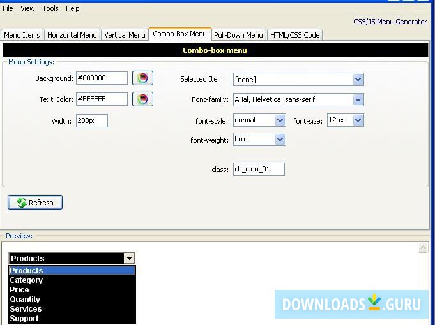The width and height of the screenshot is (435, 325).
Task: Expand the Selected Item dropdown
Action: coord(358,80)
